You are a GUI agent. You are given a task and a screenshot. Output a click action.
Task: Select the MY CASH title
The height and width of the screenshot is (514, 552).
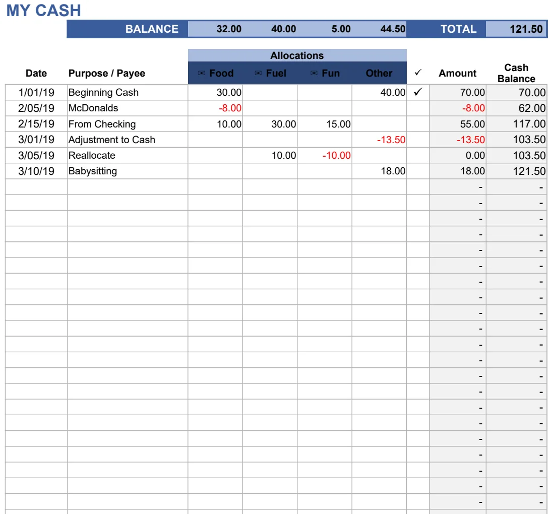point(44,10)
